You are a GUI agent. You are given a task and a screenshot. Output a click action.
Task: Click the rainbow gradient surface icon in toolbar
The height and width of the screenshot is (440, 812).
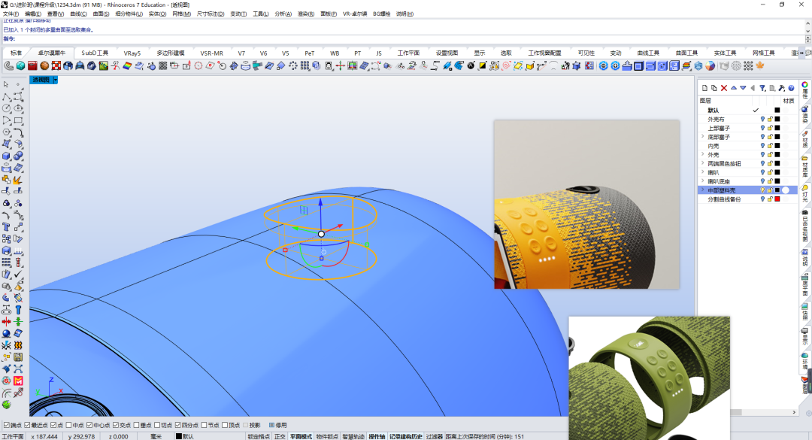point(127,66)
